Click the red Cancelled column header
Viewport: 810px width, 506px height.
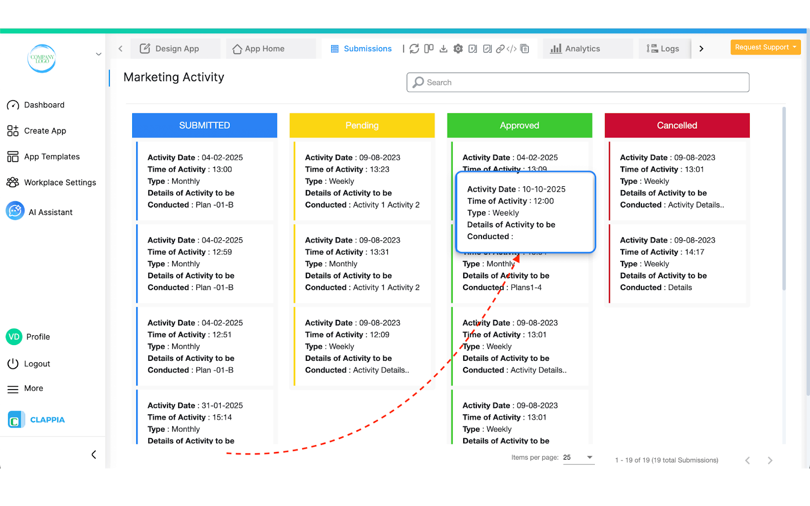tap(677, 125)
